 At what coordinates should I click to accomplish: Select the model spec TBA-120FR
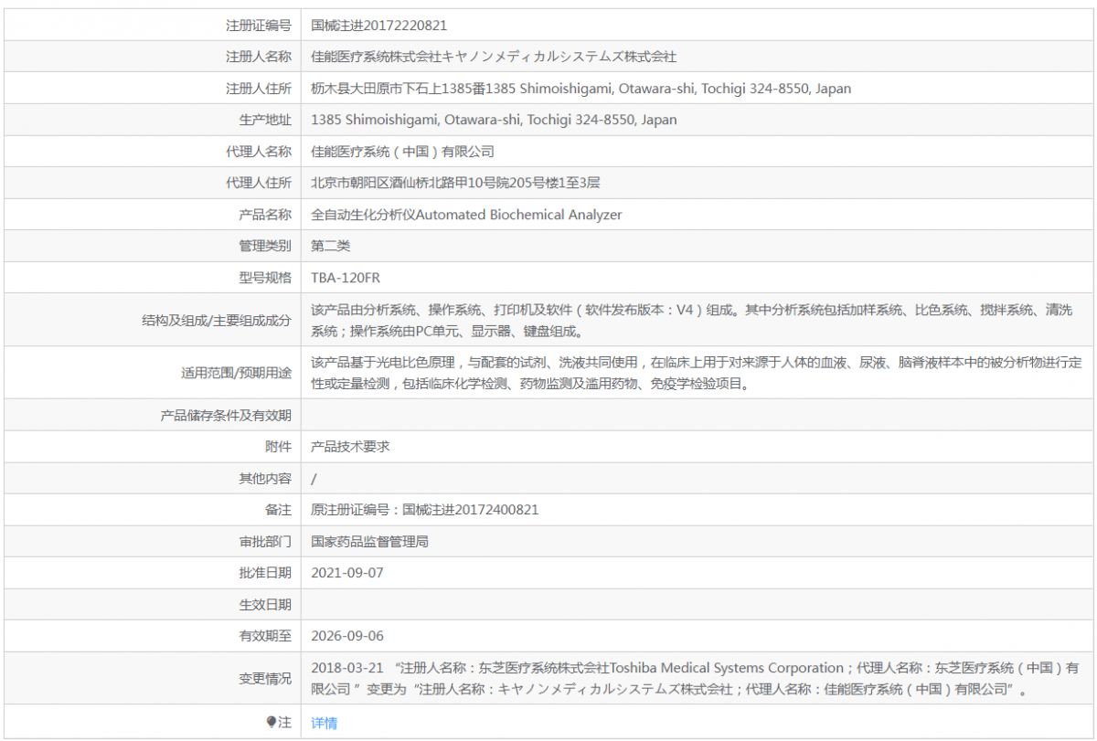click(346, 278)
